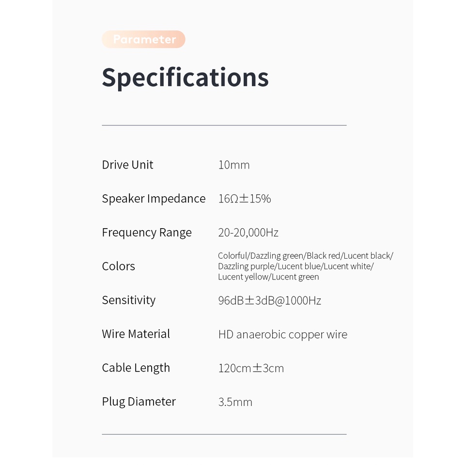Click the HD anaerobic copper wire text
This screenshot has height=465, width=465.
(282, 334)
